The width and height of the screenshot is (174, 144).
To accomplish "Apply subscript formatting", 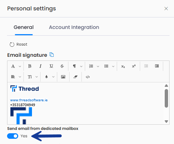I will tap(123, 66).
